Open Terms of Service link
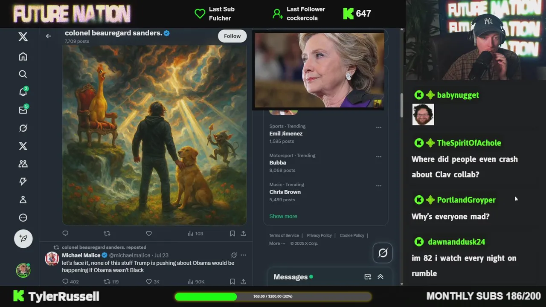The image size is (546, 307). point(284,235)
